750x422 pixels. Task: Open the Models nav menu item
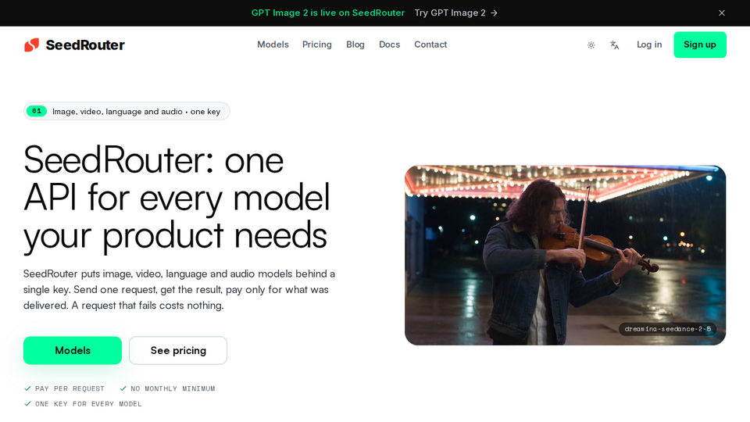click(x=273, y=45)
